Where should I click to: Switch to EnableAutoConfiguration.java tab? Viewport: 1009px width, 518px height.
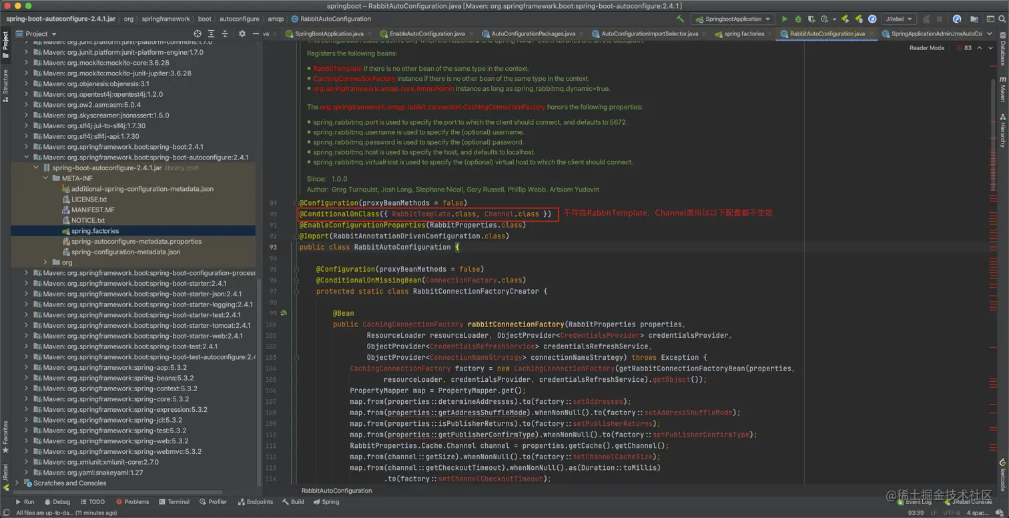(x=427, y=33)
